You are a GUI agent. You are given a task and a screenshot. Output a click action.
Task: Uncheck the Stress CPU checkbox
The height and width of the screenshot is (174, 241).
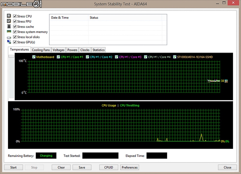point(15,16)
